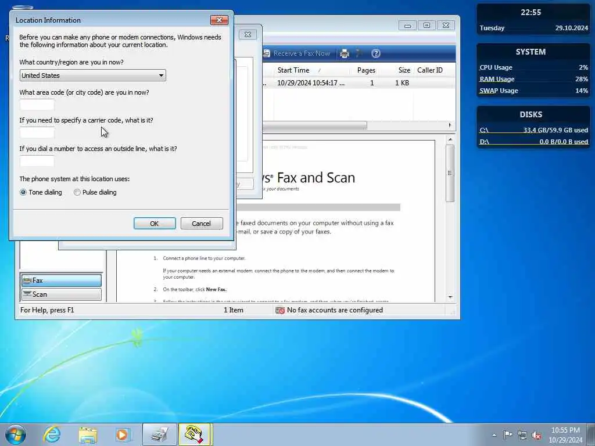Sort faxes by the Pages column header

[366, 70]
